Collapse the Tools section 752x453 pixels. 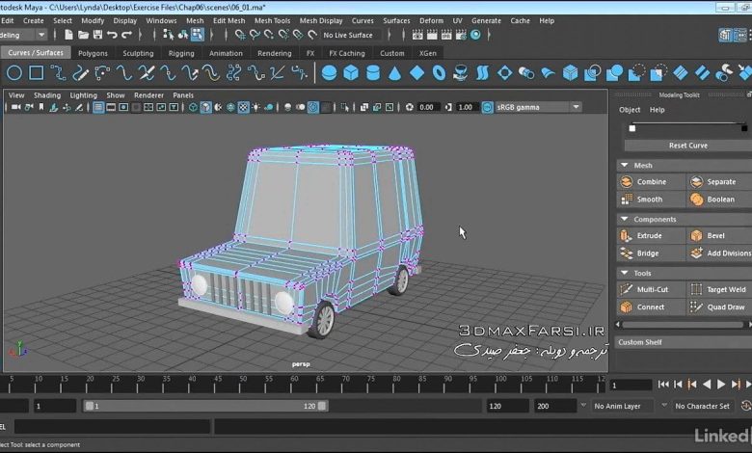[x=625, y=272]
